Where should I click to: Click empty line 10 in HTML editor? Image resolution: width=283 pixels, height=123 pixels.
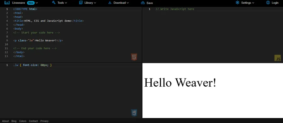77,44
